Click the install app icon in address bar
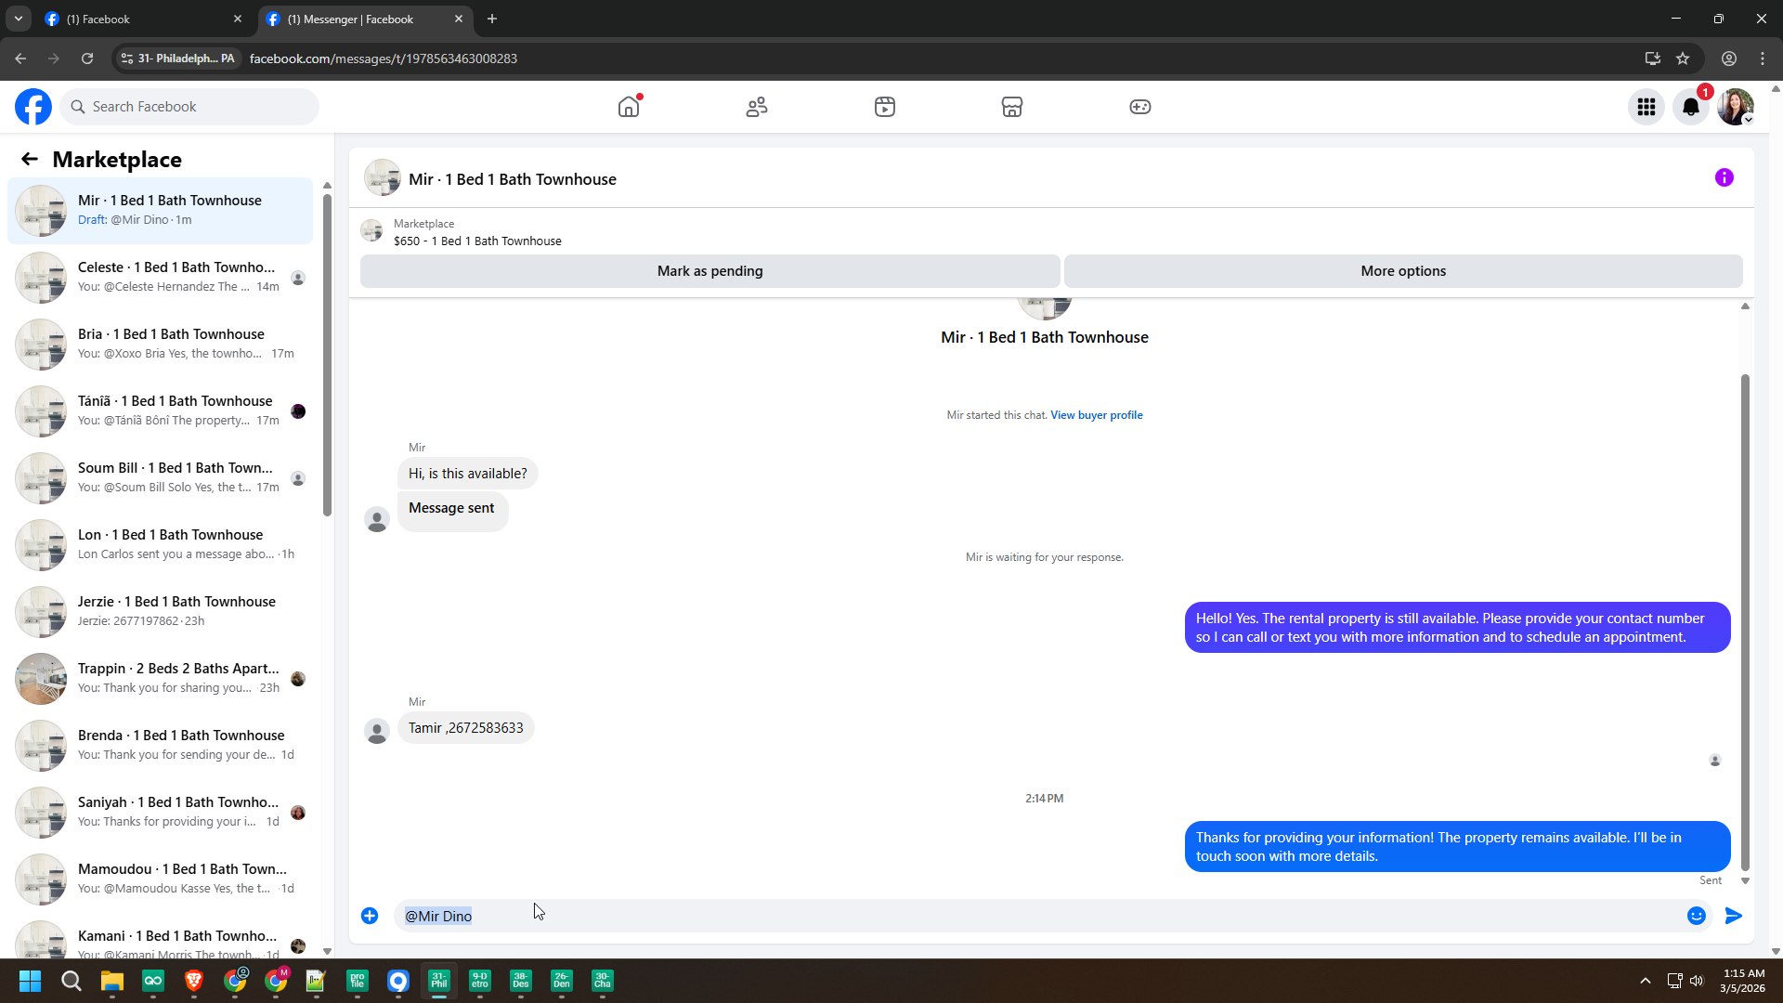1783x1003 pixels. (x=1653, y=59)
